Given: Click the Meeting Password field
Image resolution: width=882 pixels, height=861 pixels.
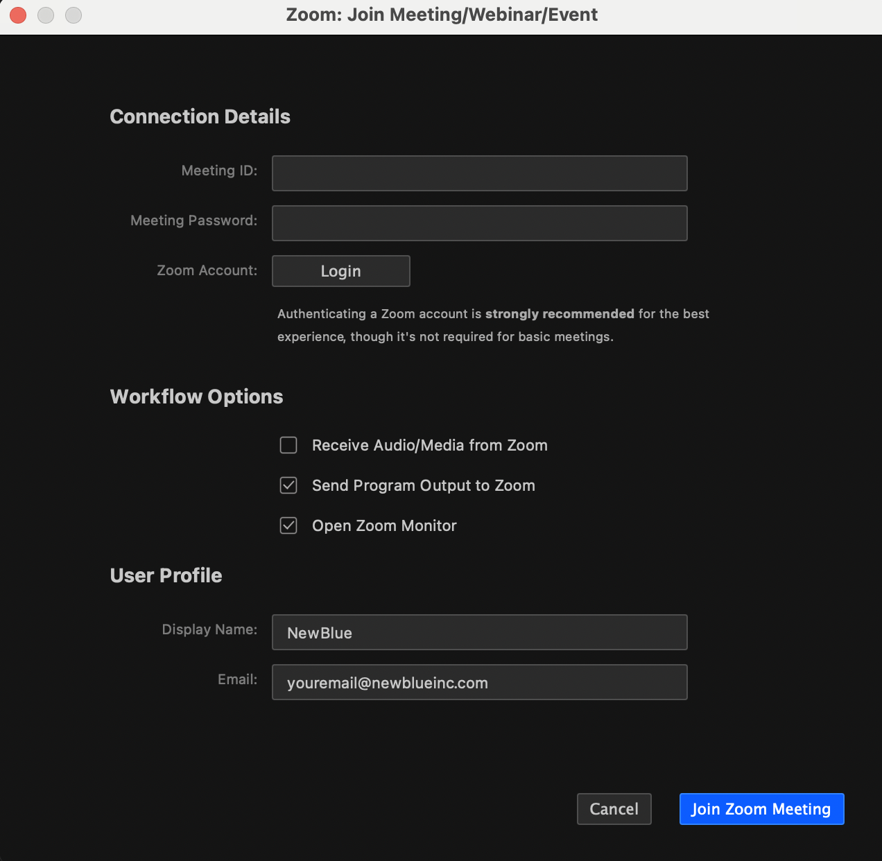Looking at the screenshot, I should click(x=479, y=223).
